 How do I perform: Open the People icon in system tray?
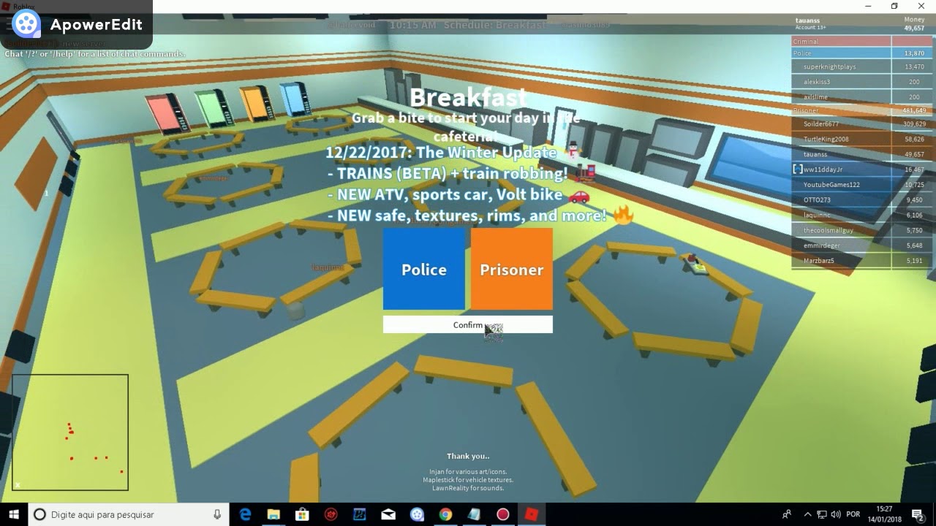click(x=787, y=514)
